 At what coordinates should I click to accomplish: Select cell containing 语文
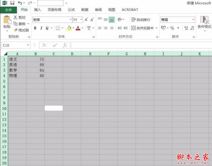[x=17, y=59]
